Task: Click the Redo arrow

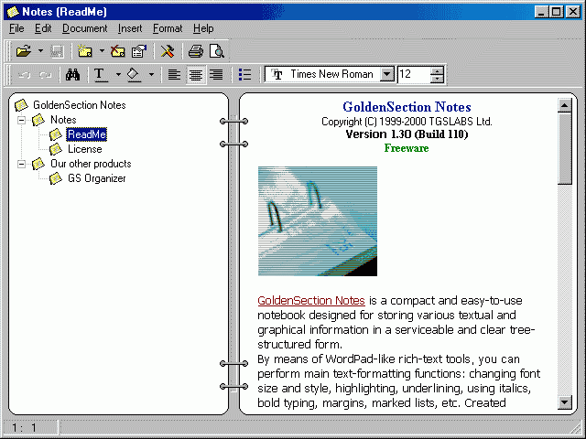Action: tap(46, 75)
